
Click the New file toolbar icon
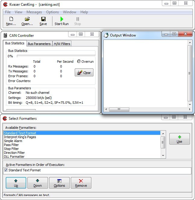11,19
